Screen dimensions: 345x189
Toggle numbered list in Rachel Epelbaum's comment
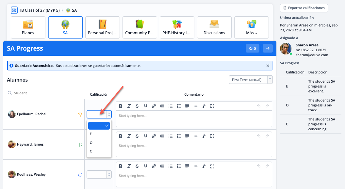[x=179, y=106]
